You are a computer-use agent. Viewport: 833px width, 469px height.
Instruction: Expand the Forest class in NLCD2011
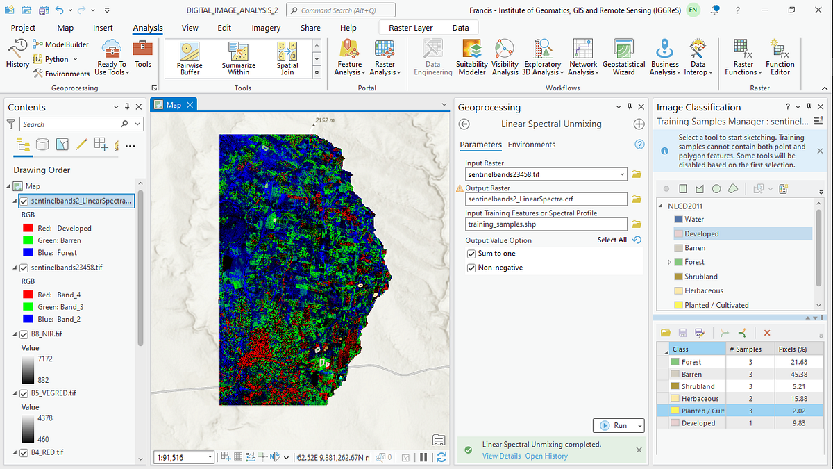pyautogui.click(x=669, y=262)
